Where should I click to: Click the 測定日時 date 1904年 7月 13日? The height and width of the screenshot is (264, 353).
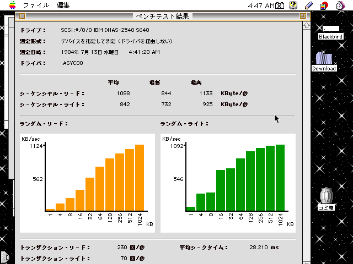coord(82,52)
